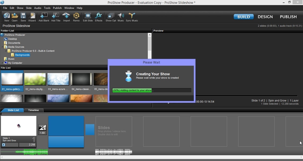Click the Import toolbar icon
This screenshot has height=161, width=303.
tap(66, 17)
